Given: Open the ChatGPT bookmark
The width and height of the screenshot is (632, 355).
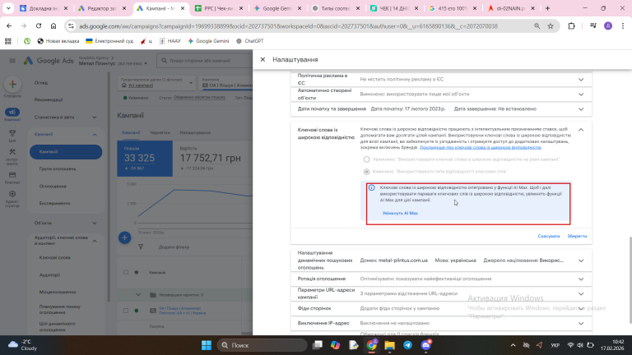Looking at the screenshot, I should pyautogui.click(x=250, y=41).
